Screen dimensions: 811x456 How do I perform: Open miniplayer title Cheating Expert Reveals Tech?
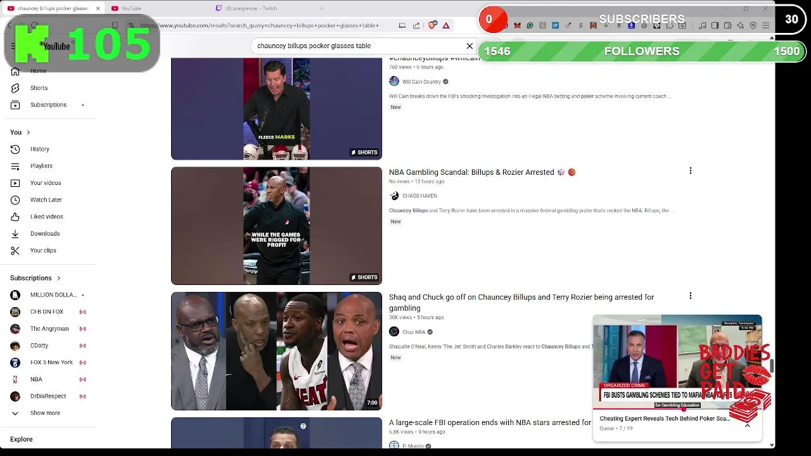tap(665, 419)
